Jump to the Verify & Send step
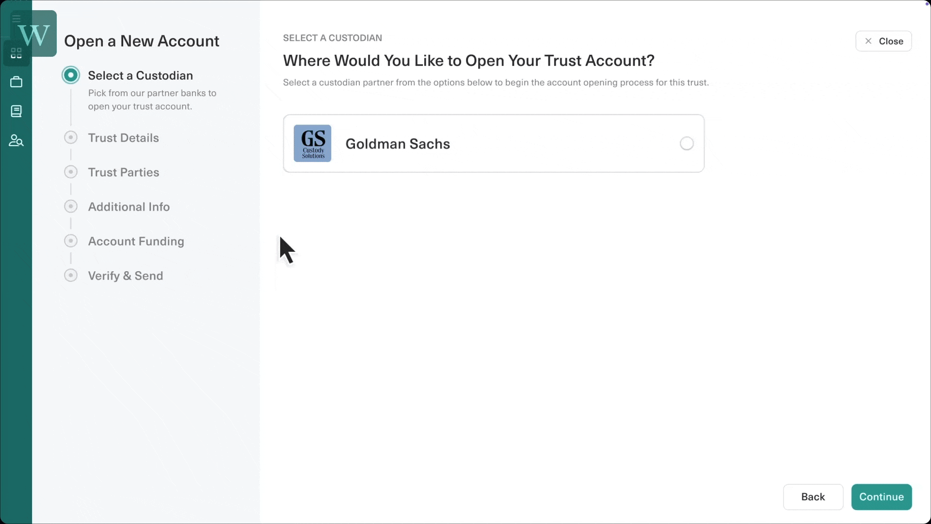 pyautogui.click(x=125, y=276)
